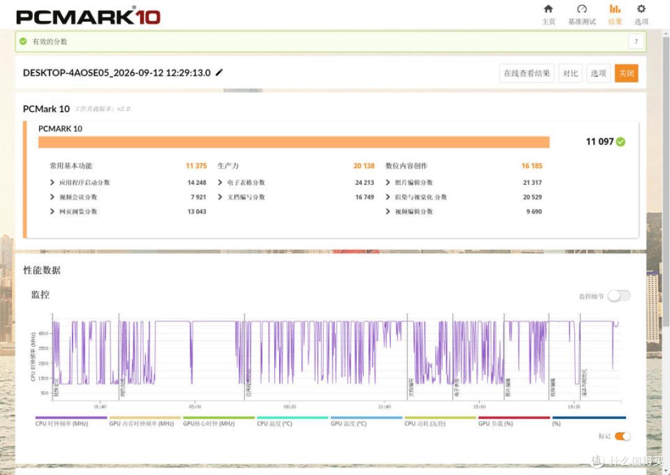This screenshot has width=670, height=475.
Task: Click 在线查看结果 button
Action: [527, 73]
